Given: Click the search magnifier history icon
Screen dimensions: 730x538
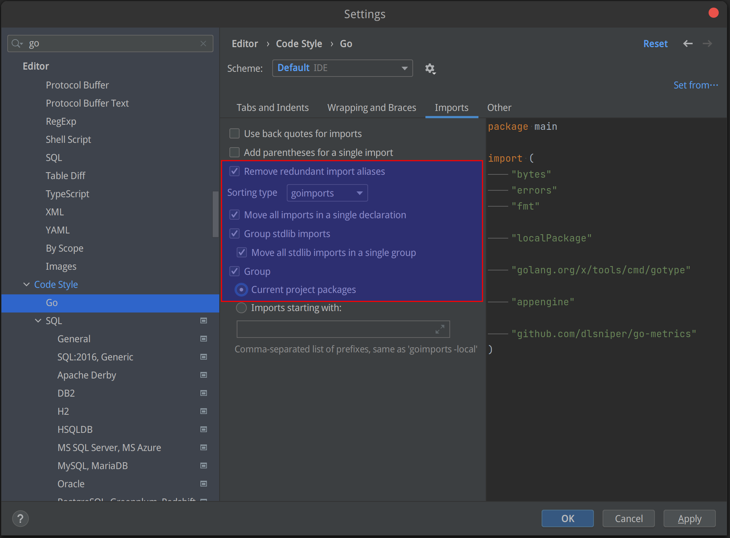Looking at the screenshot, I should 17,44.
